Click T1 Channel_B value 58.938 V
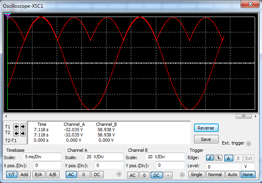Image resolution: width=262 pixels, height=183 pixels. click(106, 130)
